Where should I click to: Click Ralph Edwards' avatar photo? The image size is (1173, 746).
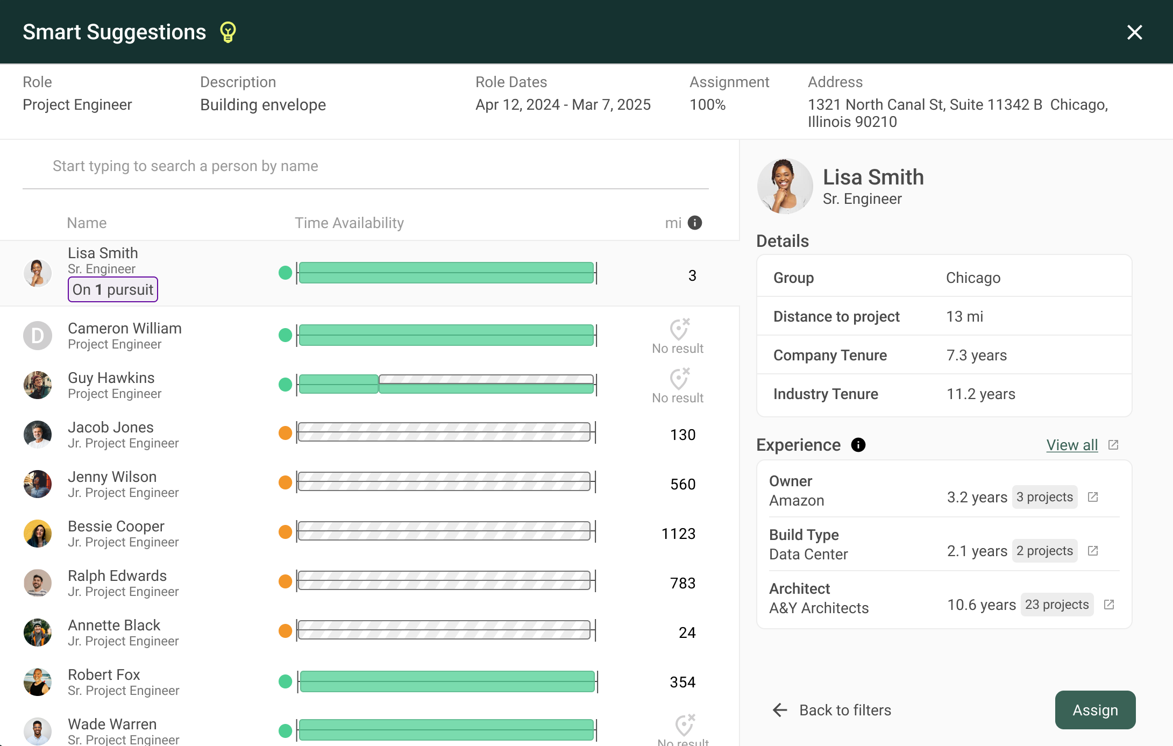tap(38, 583)
